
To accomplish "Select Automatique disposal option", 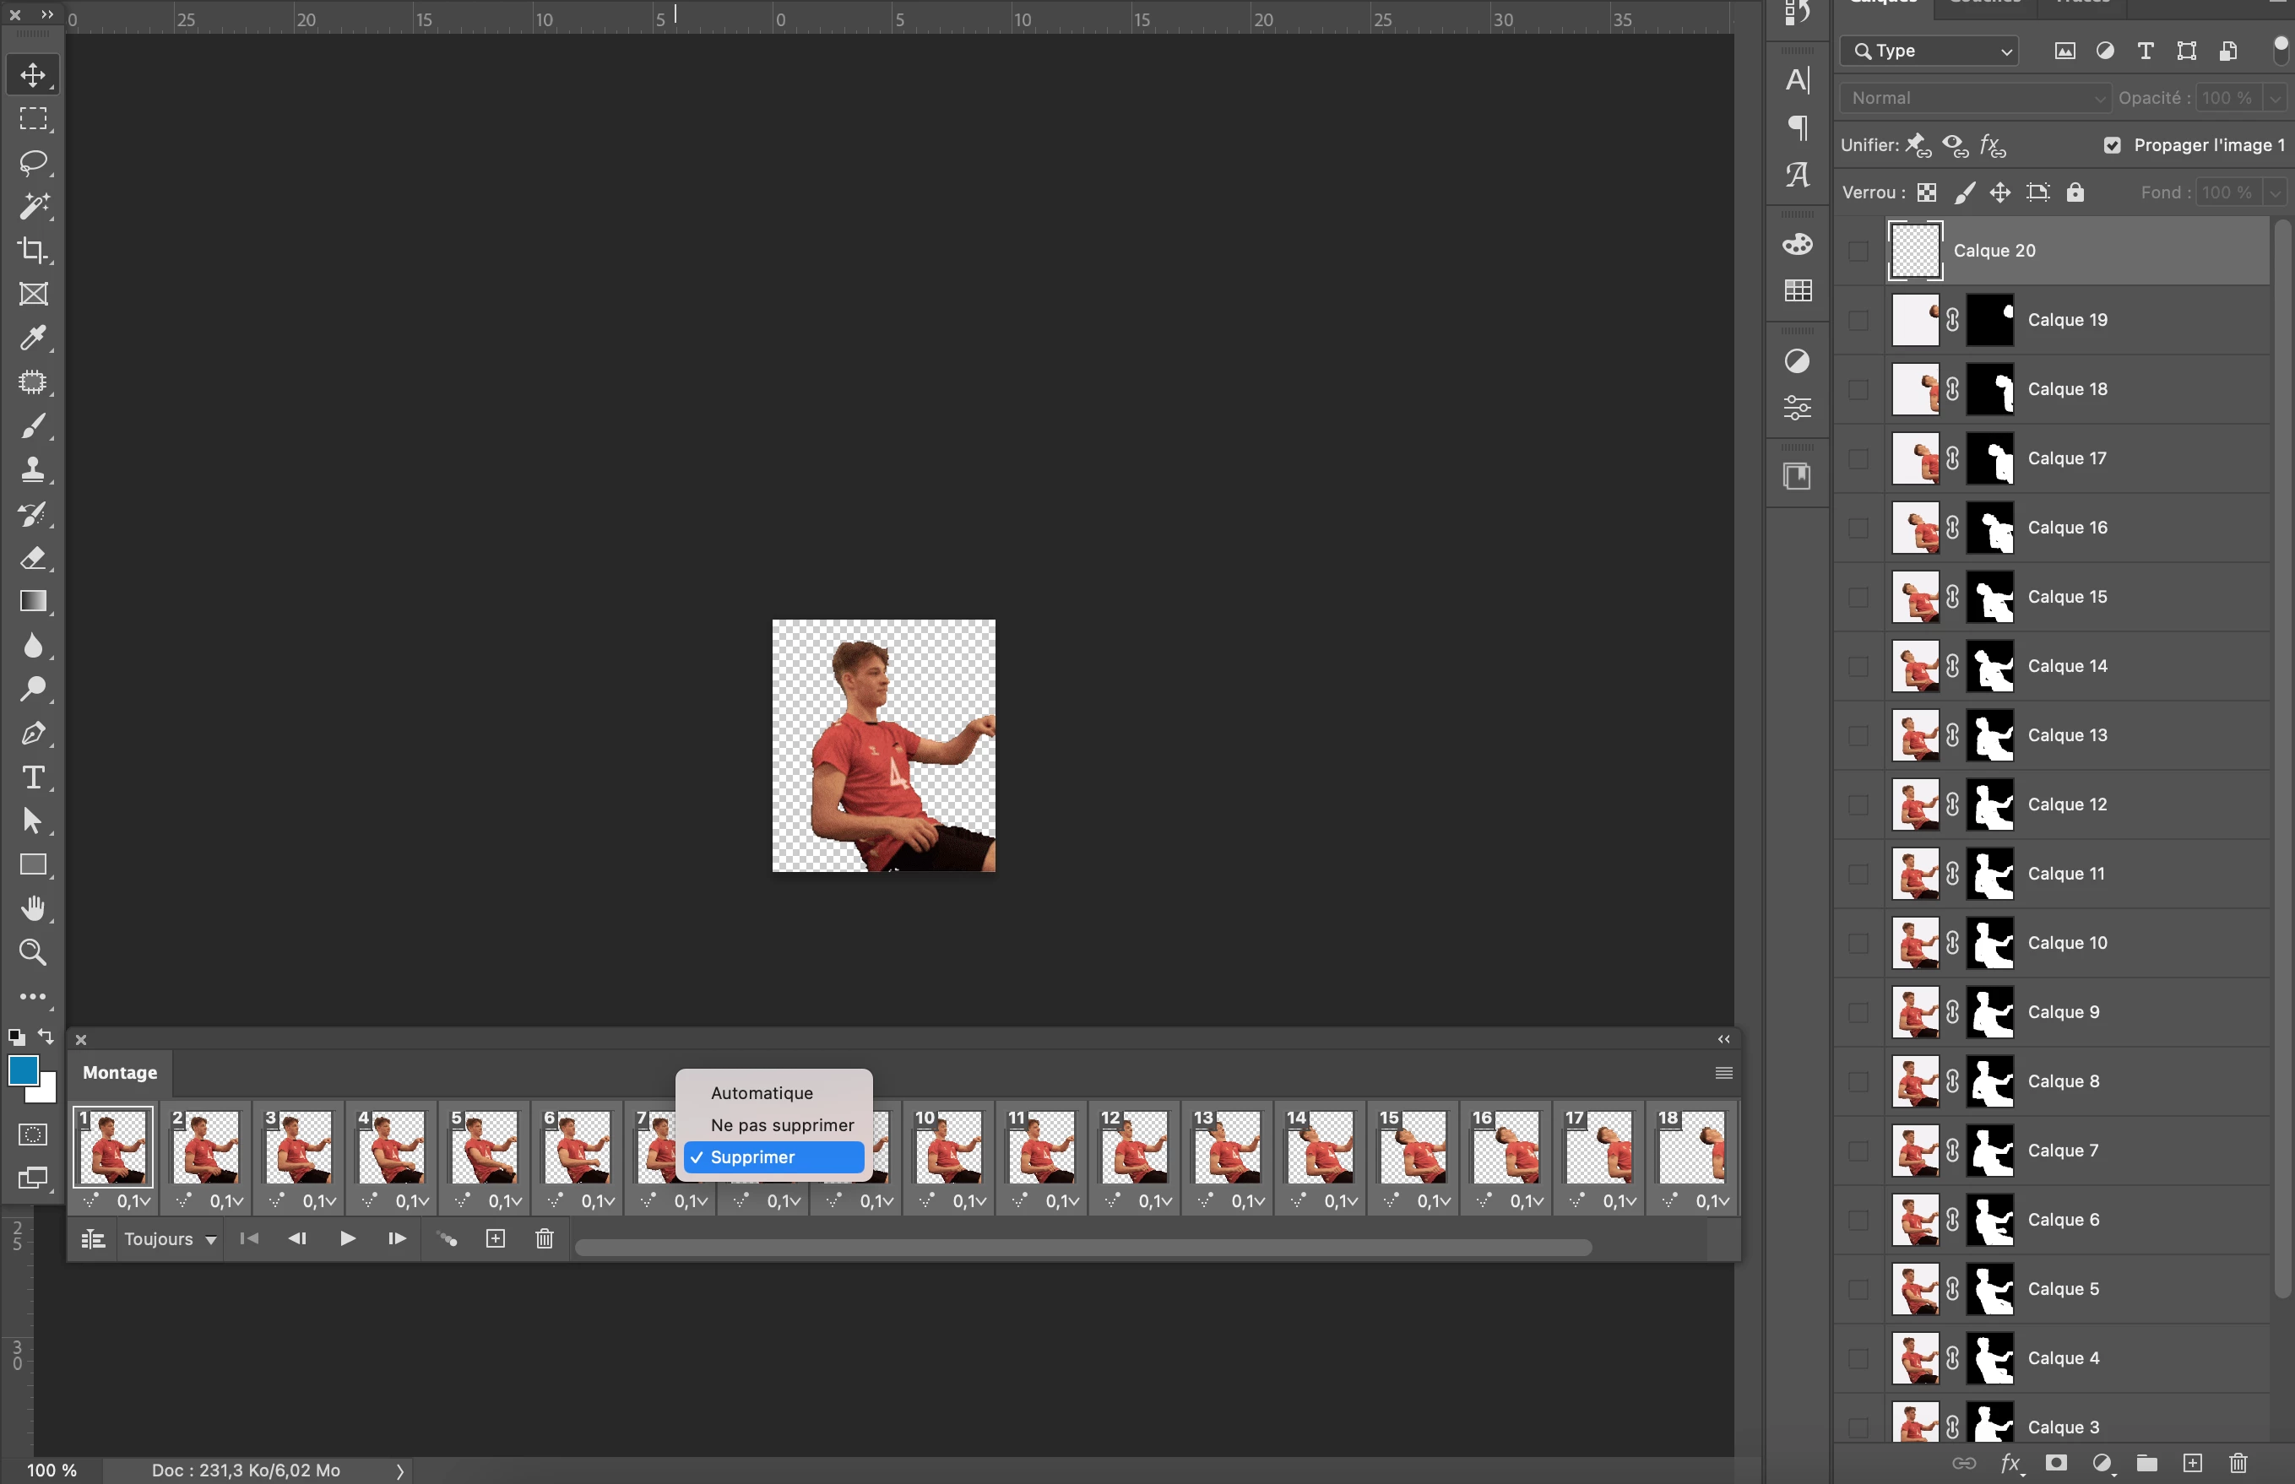I will [x=762, y=1093].
